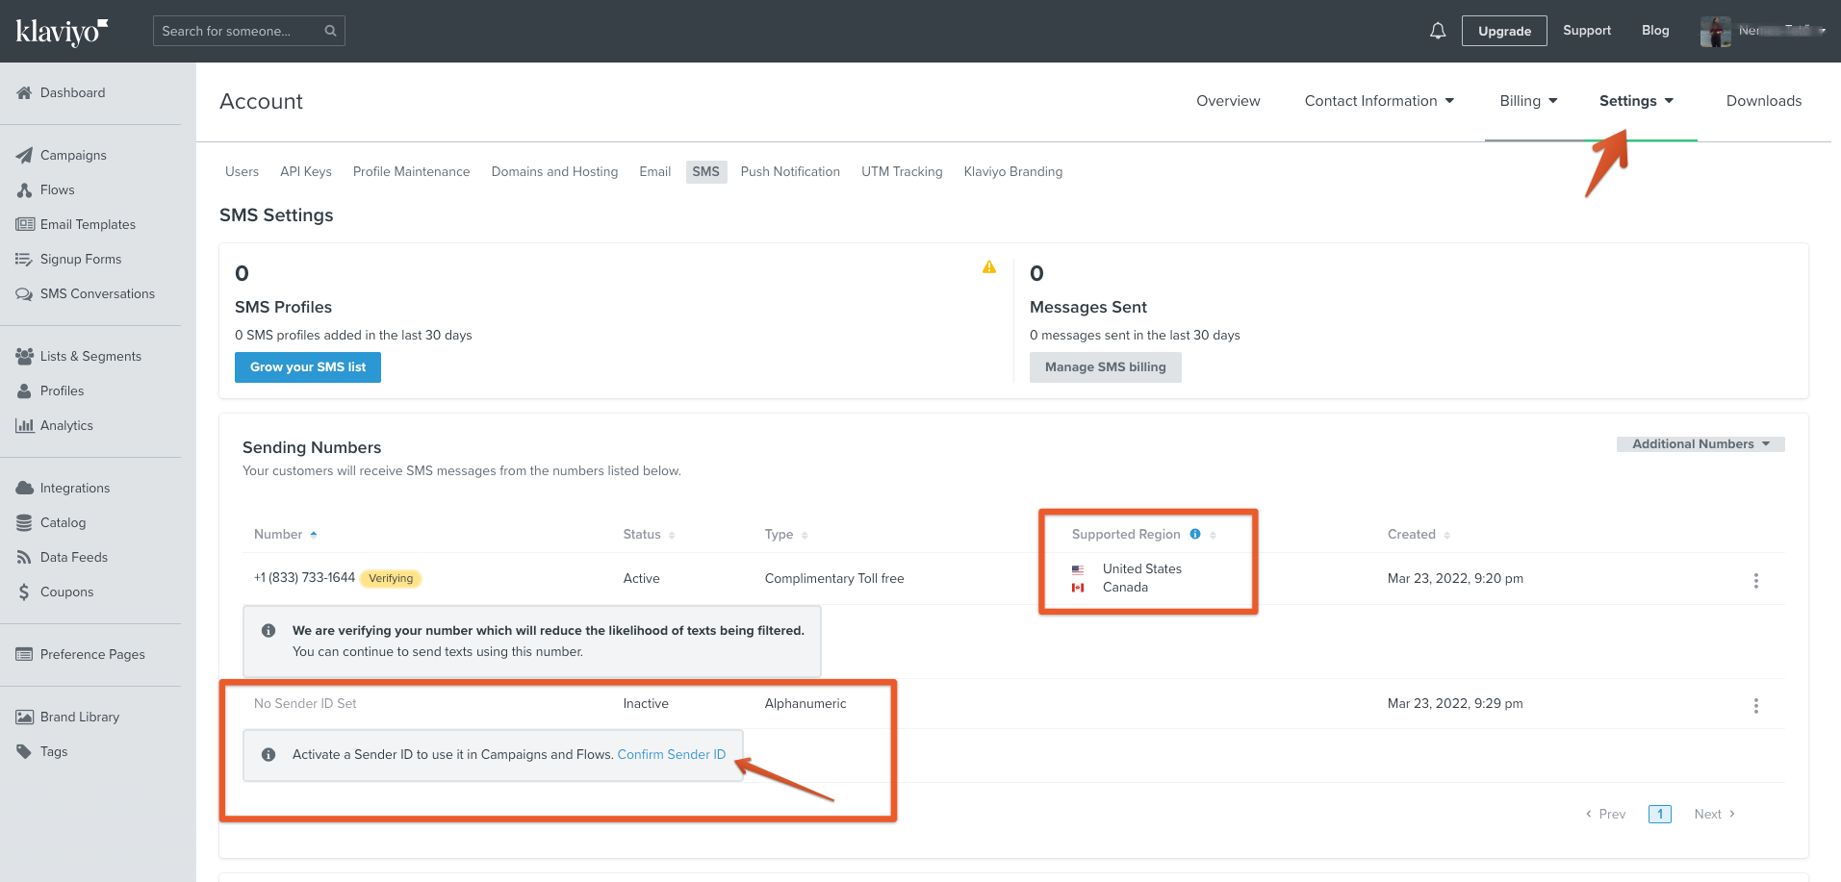
Task: Click the Upgrade button
Action: tap(1504, 31)
